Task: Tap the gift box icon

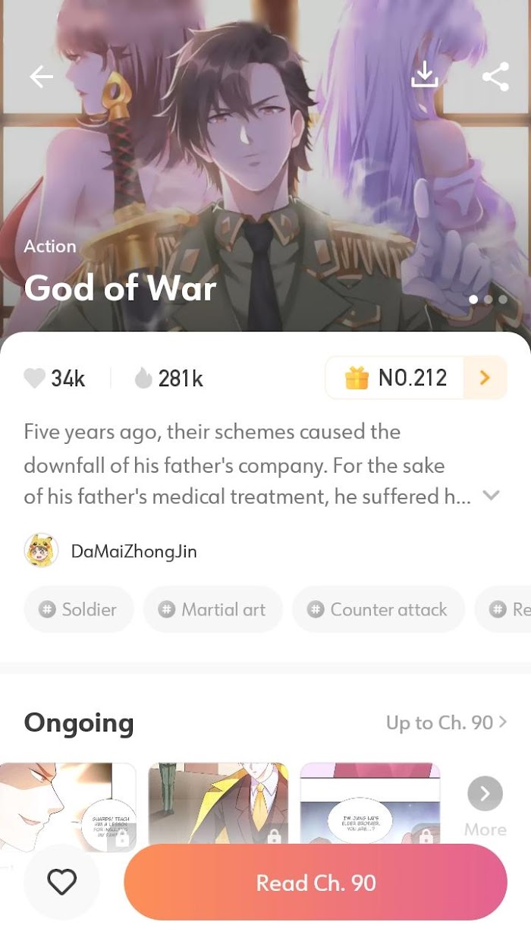Action: tap(357, 377)
